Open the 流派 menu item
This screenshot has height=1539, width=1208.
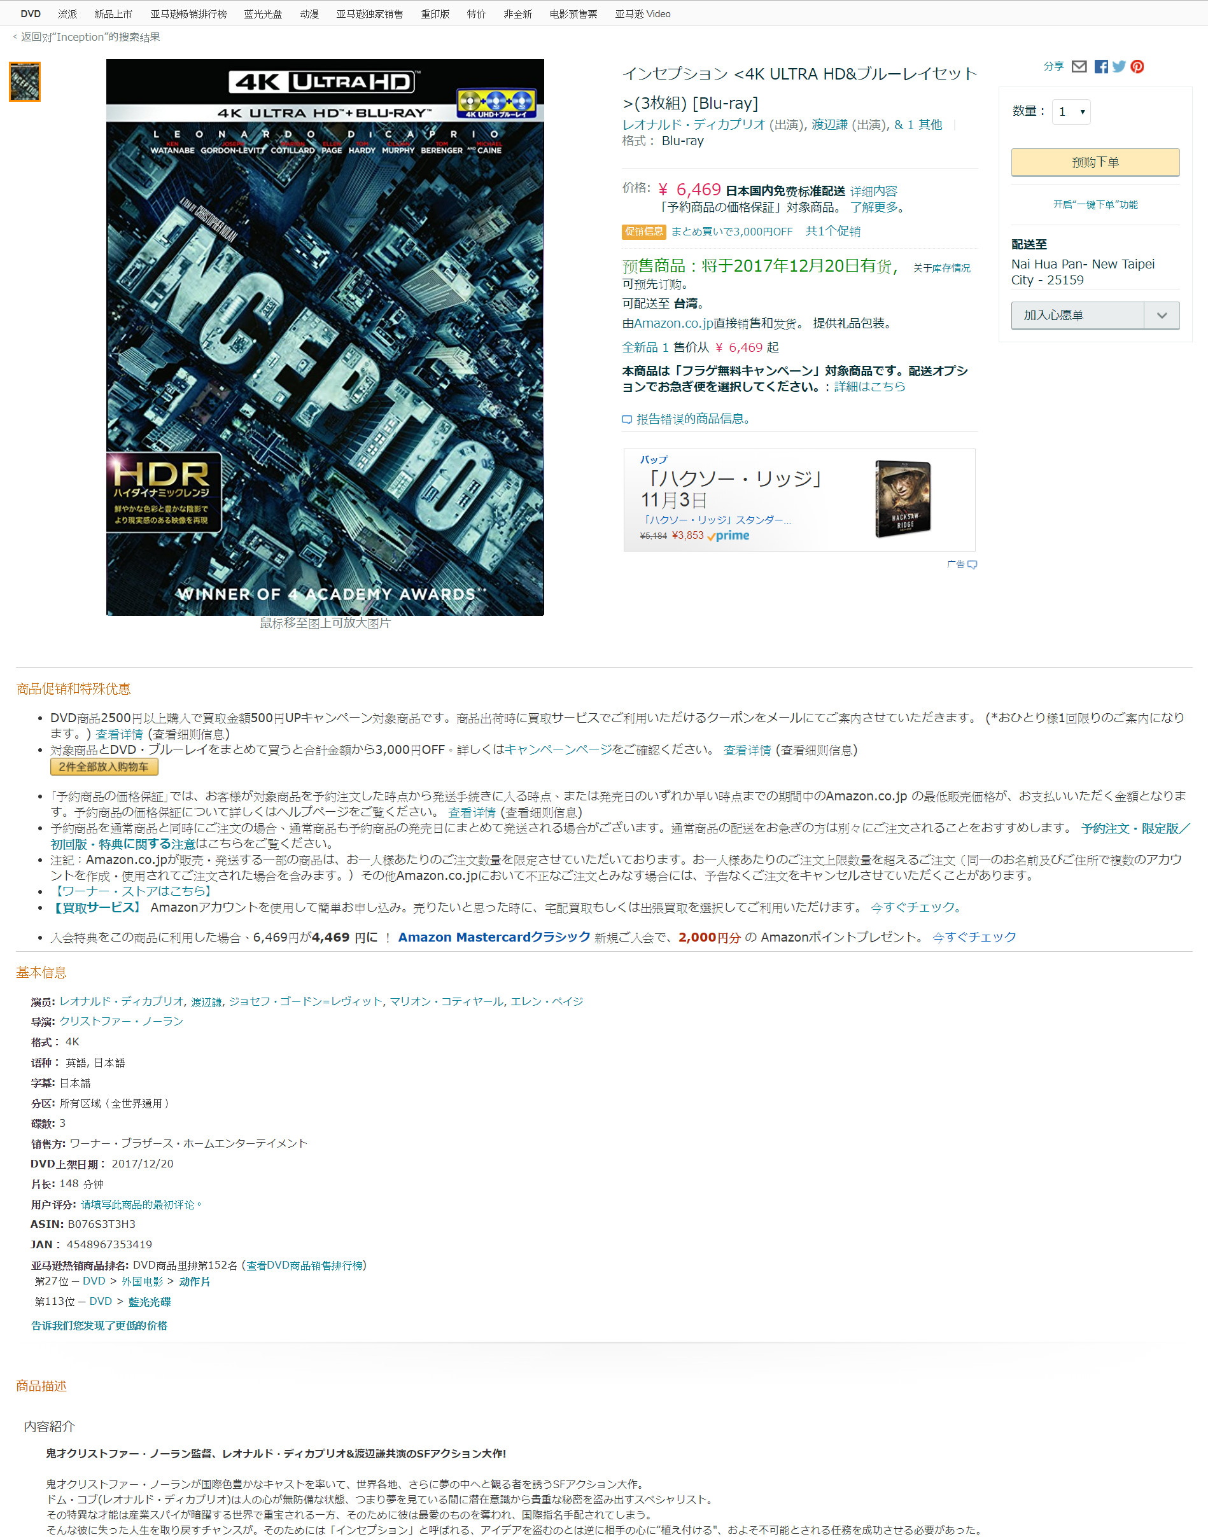coord(68,14)
